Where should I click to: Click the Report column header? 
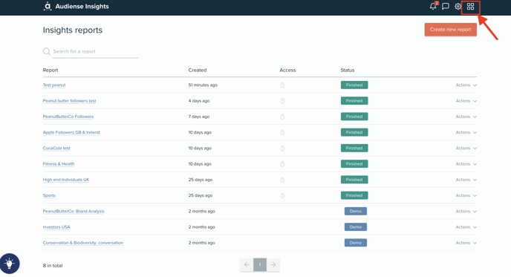(51, 70)
